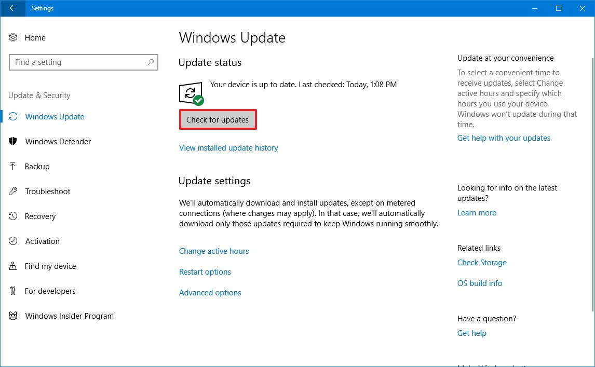Minimize the Settings window
Viewport: 595px width, 367px height.
(x=535, y=8)
